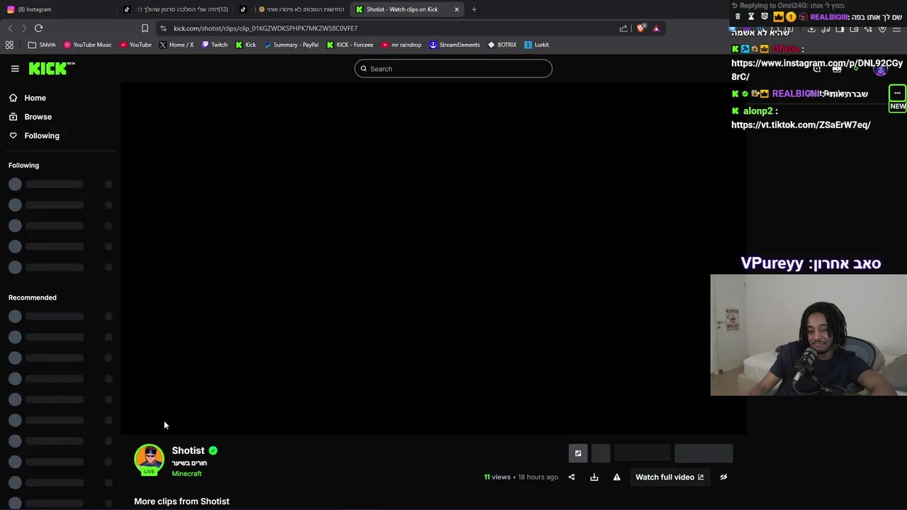907x510 pixels.
Task: Switch to the second TikTok browser tab
Action: (292, 9)
